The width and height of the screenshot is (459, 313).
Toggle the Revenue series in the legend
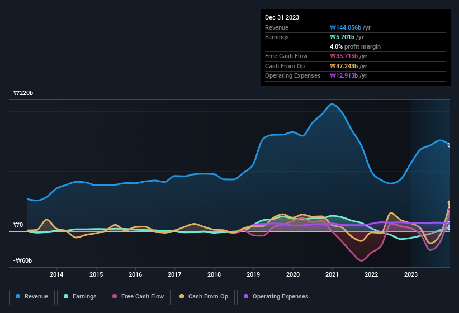click(32, 296)
